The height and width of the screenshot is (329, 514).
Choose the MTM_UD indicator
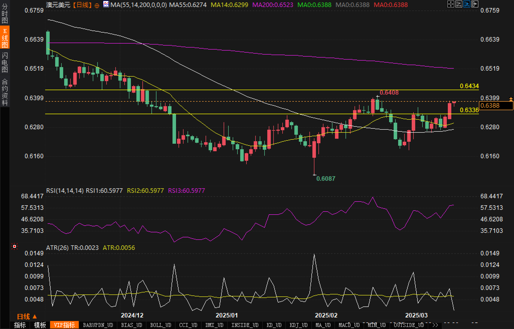tap(377, 325)
